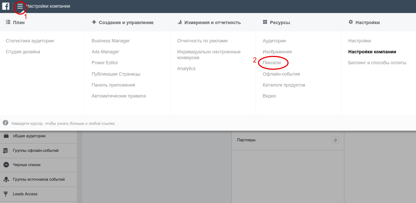Open Пиксели under Ресурсы
The height and width of the screenshot is (203, 416).
272,63
